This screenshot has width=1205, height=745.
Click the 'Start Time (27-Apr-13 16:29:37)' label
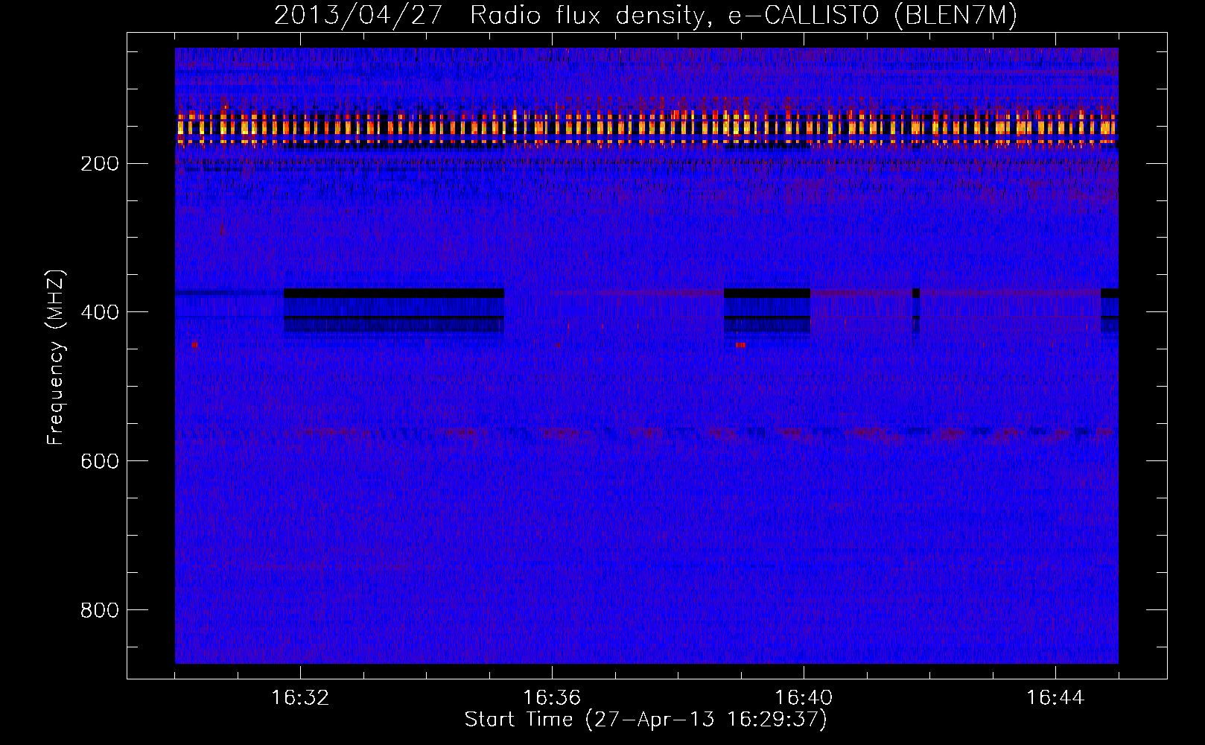[646, 720]
